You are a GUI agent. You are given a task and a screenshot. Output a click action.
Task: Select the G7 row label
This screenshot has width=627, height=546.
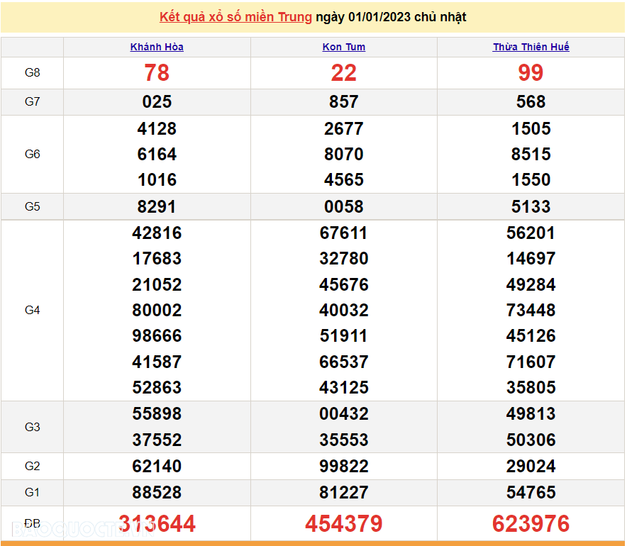click(x=32, y=101)
